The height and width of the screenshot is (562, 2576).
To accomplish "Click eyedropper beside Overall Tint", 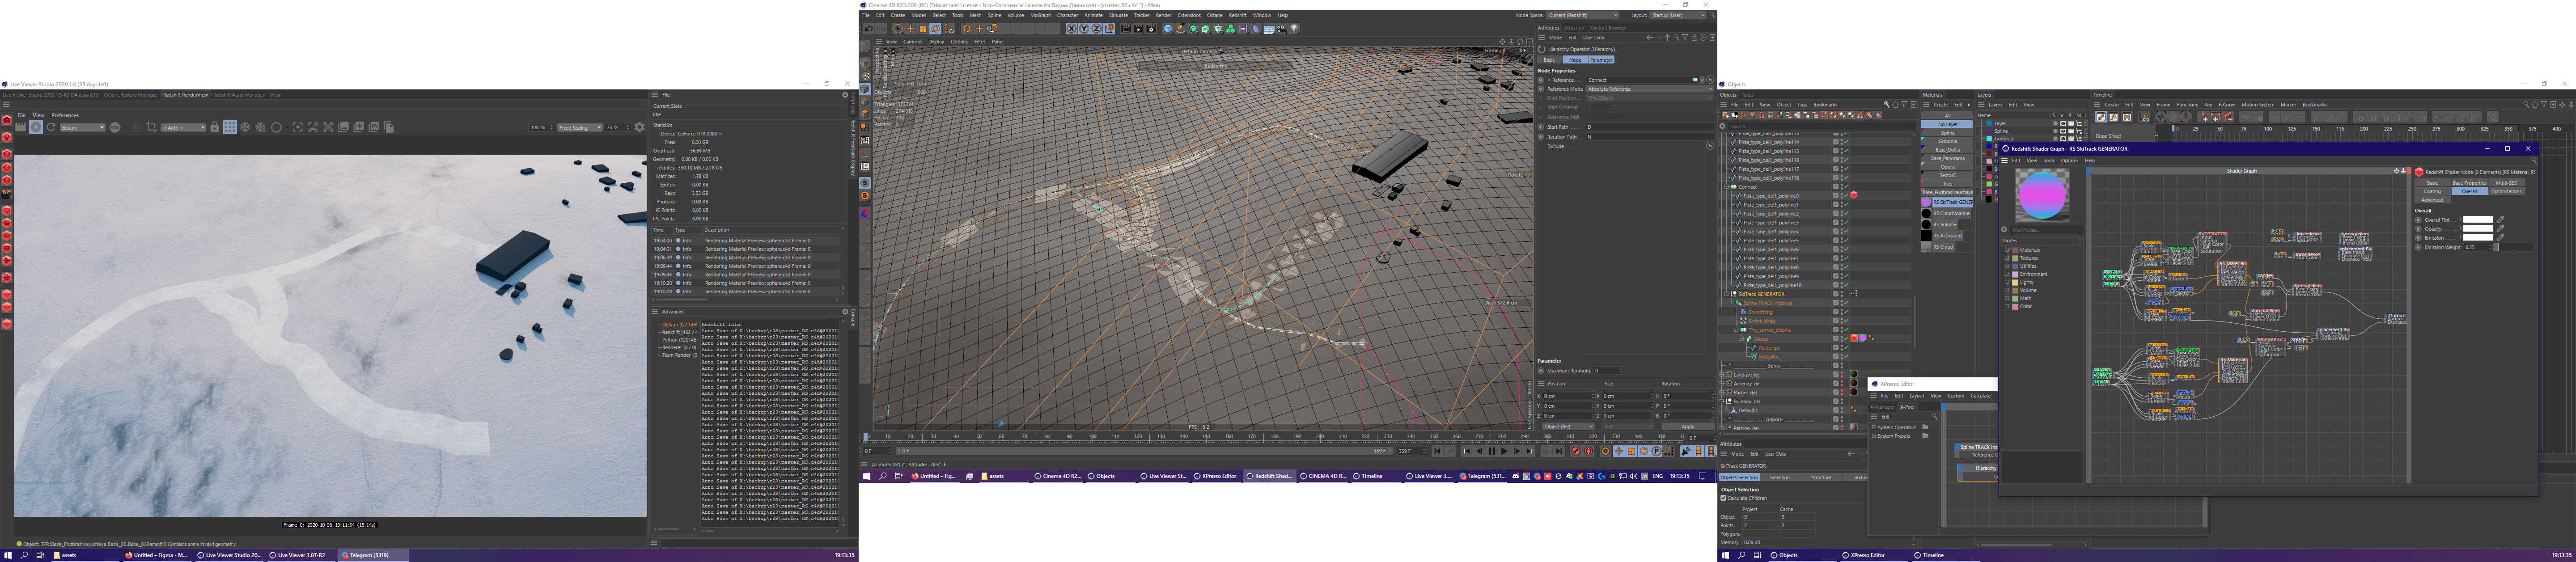I will (2501, 219).
